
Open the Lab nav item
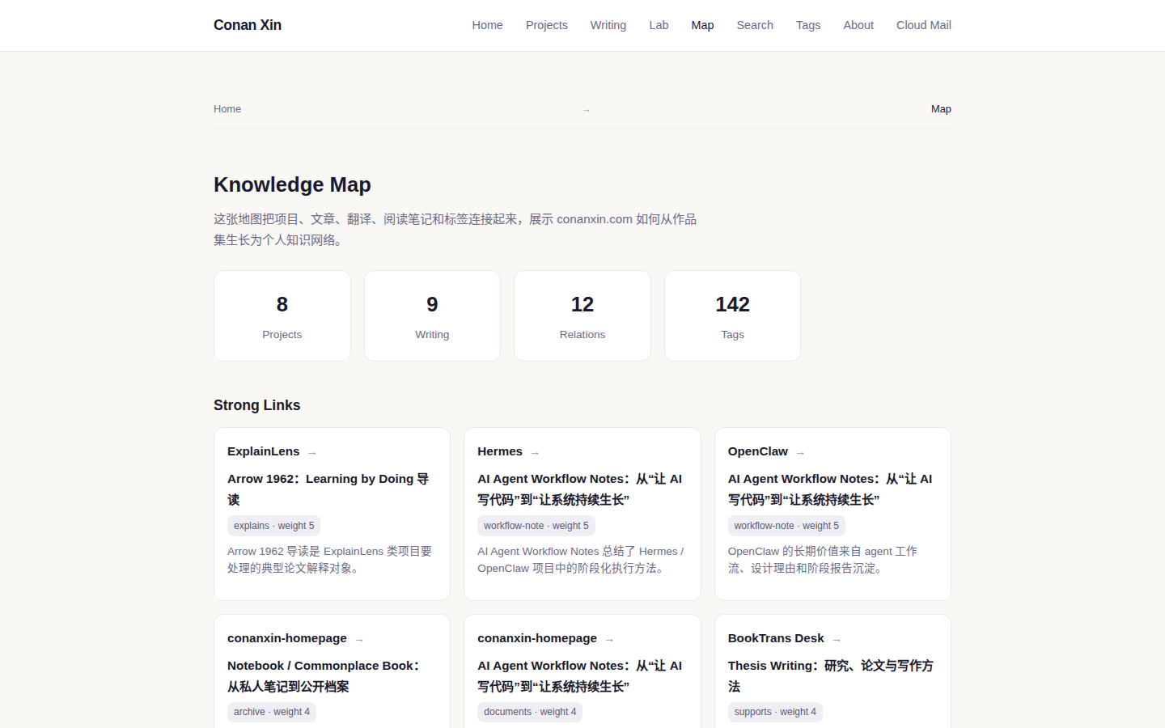tap(659, 25)
